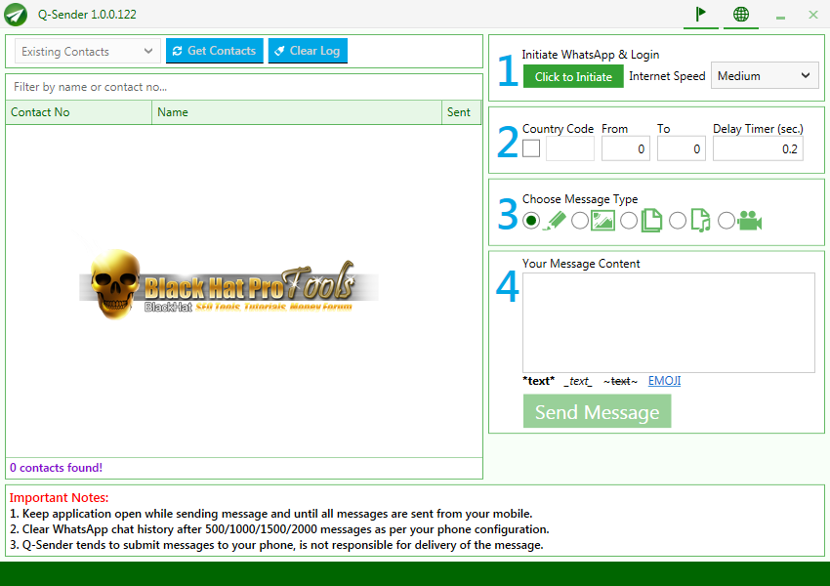
Task: Choose the document message type radio button
Action: point(628,221)
